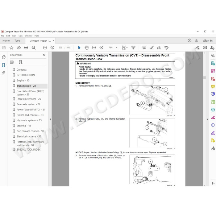
Task: Add document to starred with star icon
Action: (11, 48)
